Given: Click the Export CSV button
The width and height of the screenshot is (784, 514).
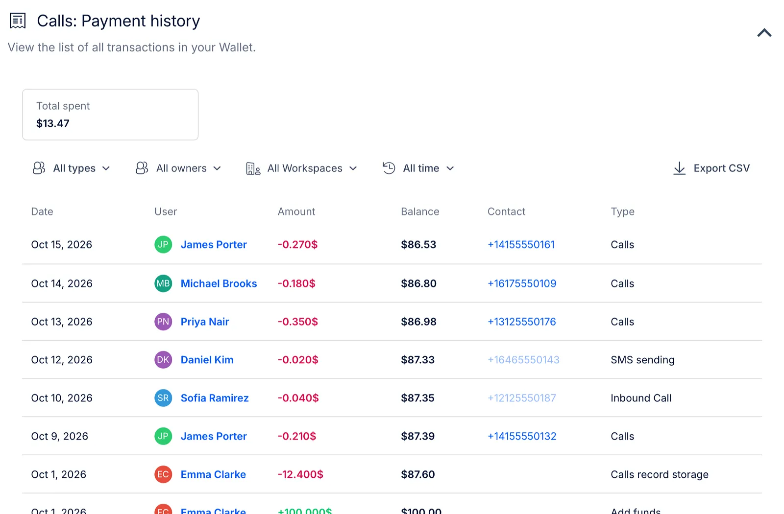Looking at the screenshot, I should pyautogui.click(x=711, y=168).
